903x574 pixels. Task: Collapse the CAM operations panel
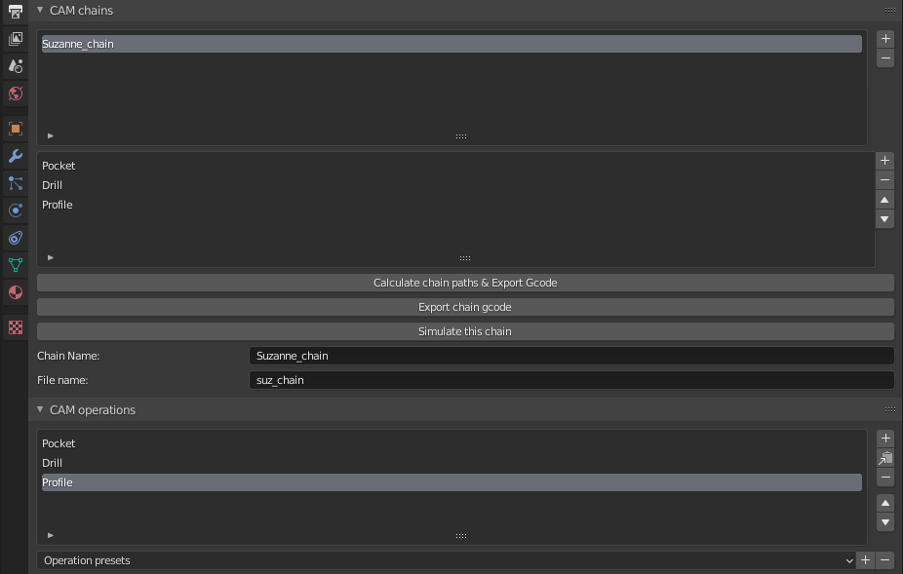(x=40, y=410)
